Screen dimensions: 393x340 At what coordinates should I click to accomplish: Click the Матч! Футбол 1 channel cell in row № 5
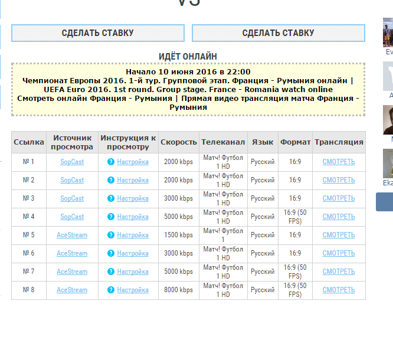pos(223,235)
